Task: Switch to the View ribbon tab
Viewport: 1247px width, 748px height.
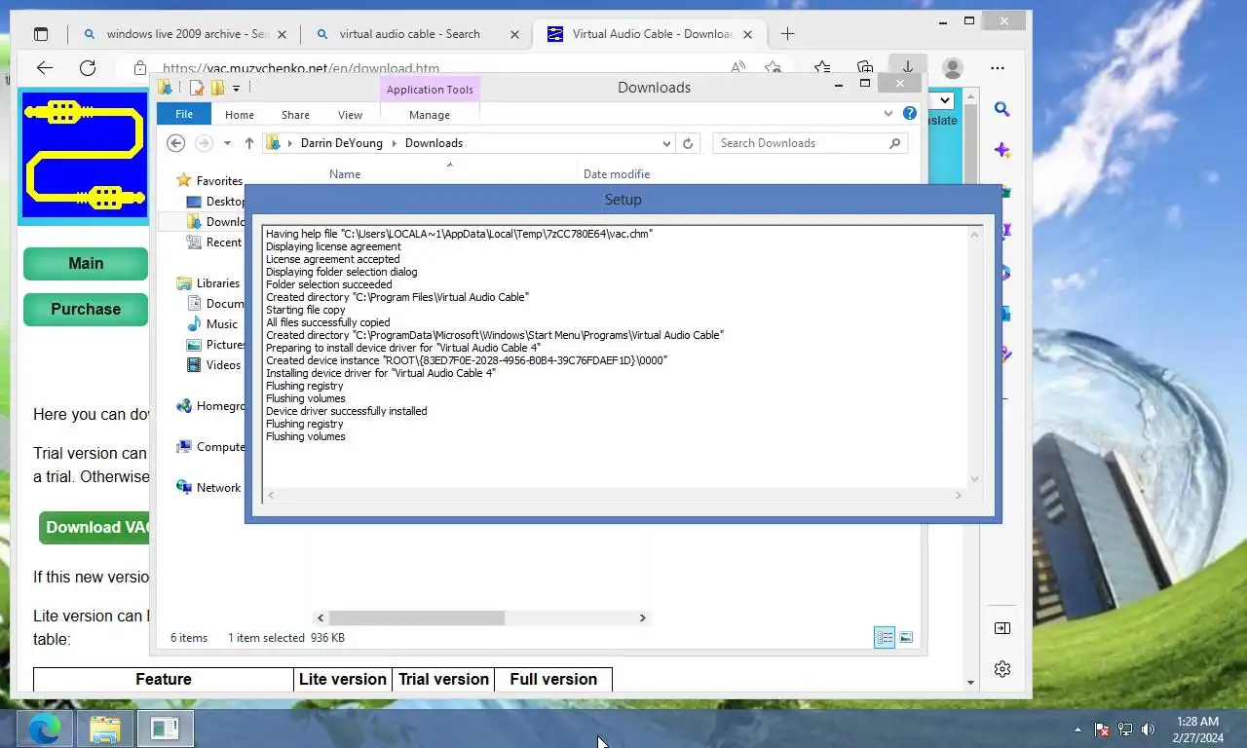Action: pos(350,115)
